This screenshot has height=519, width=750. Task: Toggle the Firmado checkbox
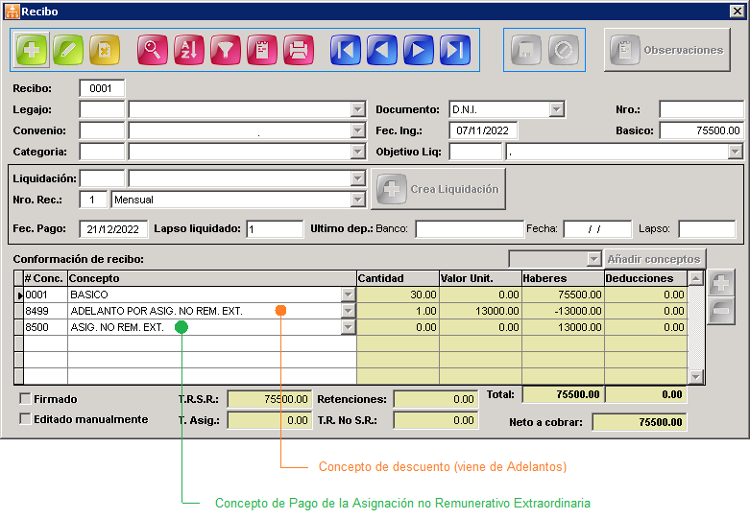point(25,398)
